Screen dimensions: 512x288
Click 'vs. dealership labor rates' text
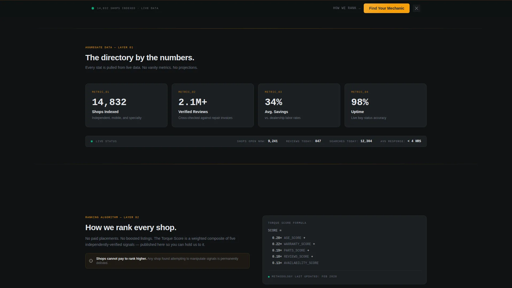[x=283, y=118]
